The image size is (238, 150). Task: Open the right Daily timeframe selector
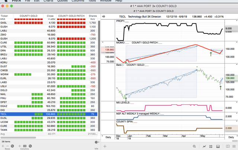tap(231, 137)
